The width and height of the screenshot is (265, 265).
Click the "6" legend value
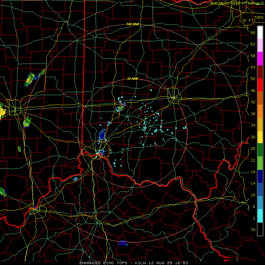click(254, 207)
